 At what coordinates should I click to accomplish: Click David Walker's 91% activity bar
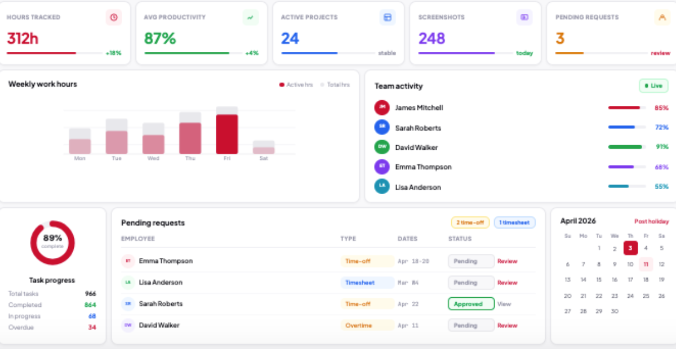click(x=627, y=147)
